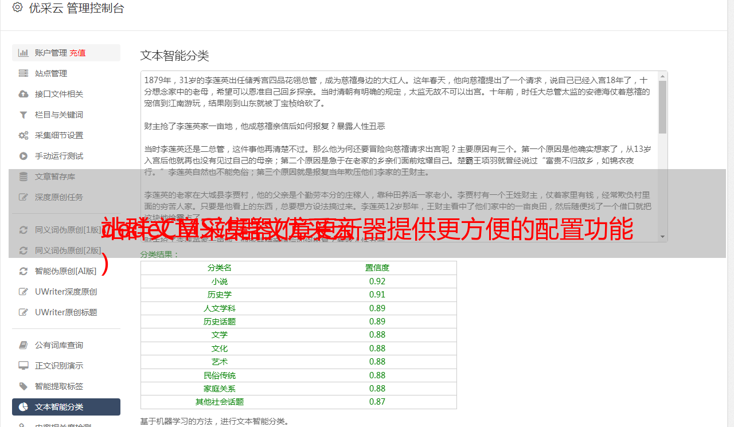The height and width of the screenshot is (427, 734).
Task: Click the gear icon beside 优采云 管理控制台
Action: (17, 8)
